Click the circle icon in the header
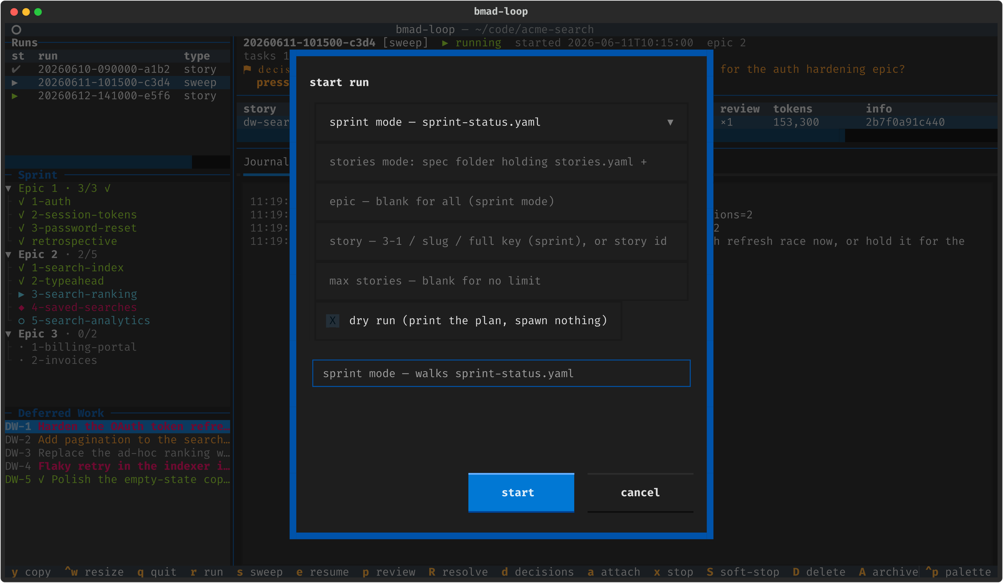The width and height of the screenshot is (1003, 583). point(16,30)
